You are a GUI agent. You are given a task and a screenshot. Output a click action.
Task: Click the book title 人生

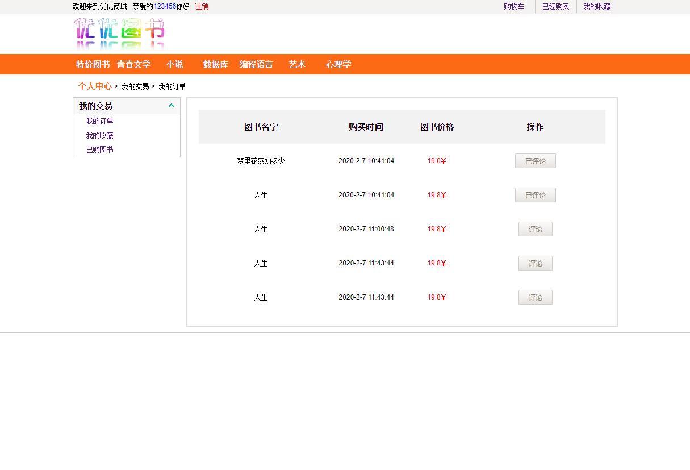click(x=260, y=195)
